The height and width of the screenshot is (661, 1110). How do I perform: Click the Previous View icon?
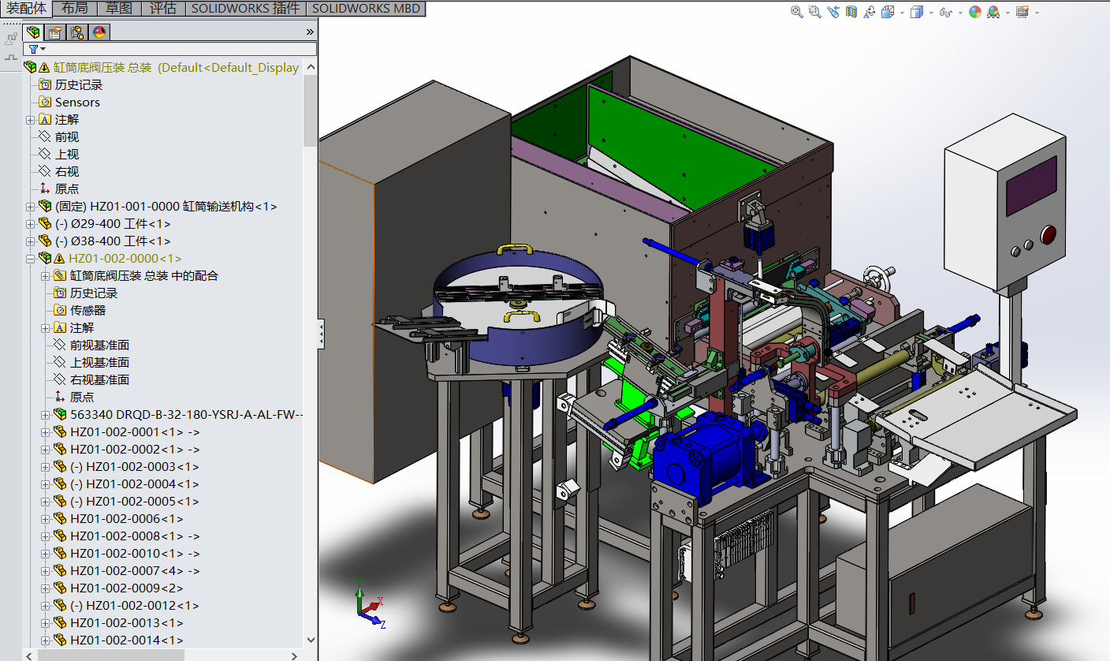pos(833,12)
